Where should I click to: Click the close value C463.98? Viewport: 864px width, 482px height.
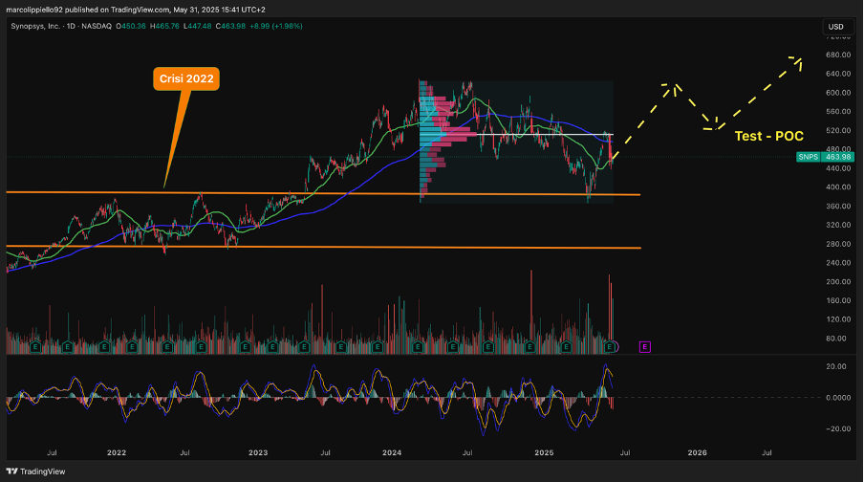tap(230, 26)
